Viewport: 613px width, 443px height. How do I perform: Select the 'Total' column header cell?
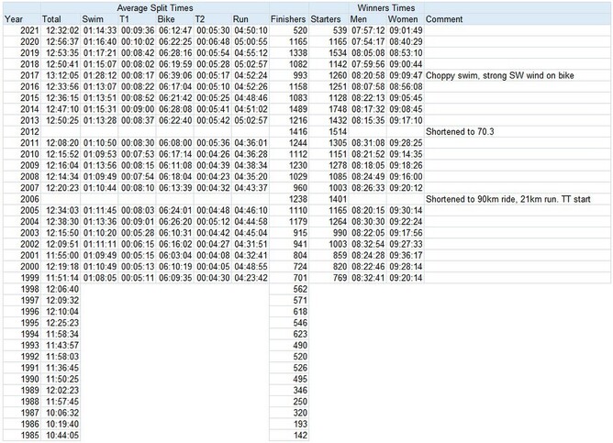pos(52,18)
